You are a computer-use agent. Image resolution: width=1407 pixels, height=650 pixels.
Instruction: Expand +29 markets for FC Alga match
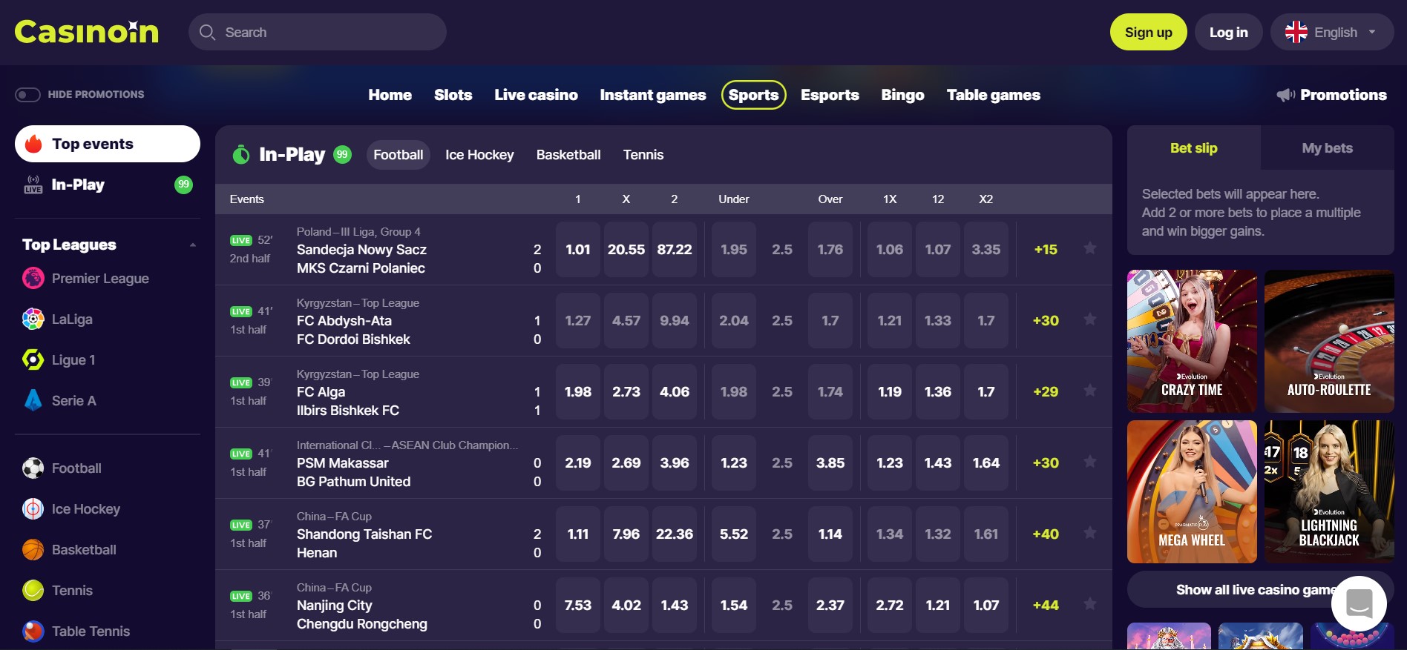tap(1046, 392)
